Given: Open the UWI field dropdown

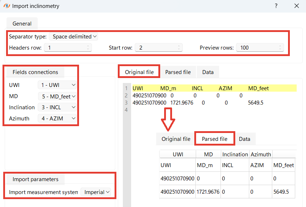Looking at the screenshot, I should (57, 85).
